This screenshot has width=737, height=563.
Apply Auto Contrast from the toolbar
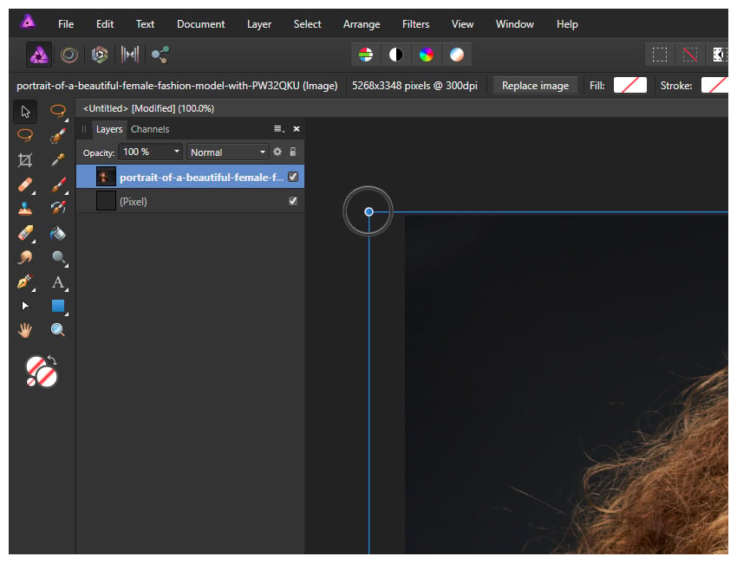(395, 55)
